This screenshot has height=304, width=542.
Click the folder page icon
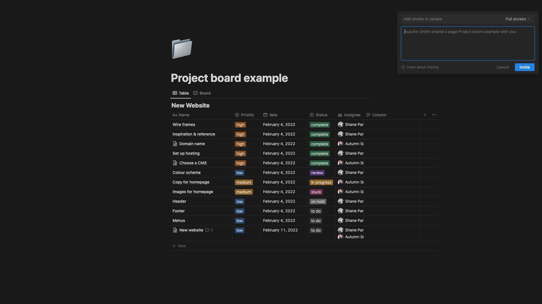point(182,49)
